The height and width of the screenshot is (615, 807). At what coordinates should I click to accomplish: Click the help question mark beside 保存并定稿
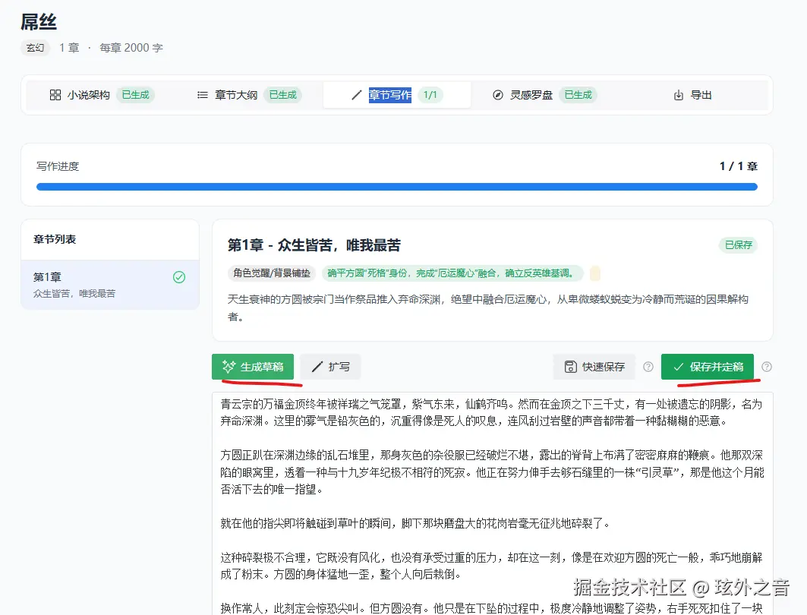(766, 367)
